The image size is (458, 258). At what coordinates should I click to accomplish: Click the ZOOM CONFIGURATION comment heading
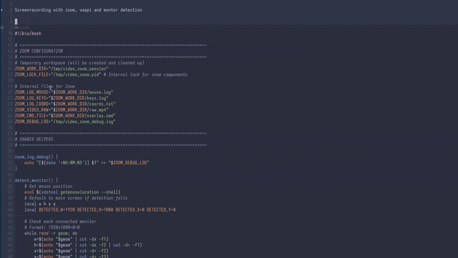(x=41, y=51)
